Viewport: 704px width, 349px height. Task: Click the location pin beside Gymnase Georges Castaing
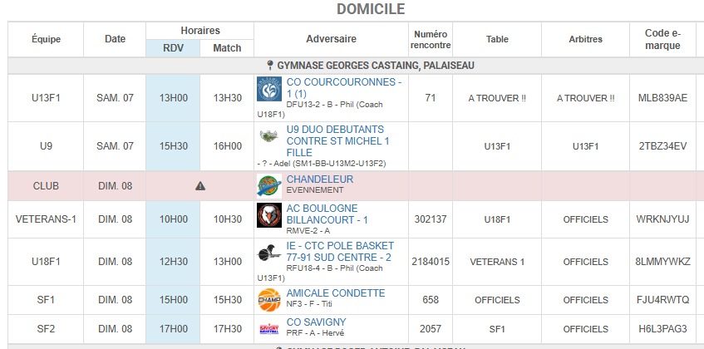point(269,66)
